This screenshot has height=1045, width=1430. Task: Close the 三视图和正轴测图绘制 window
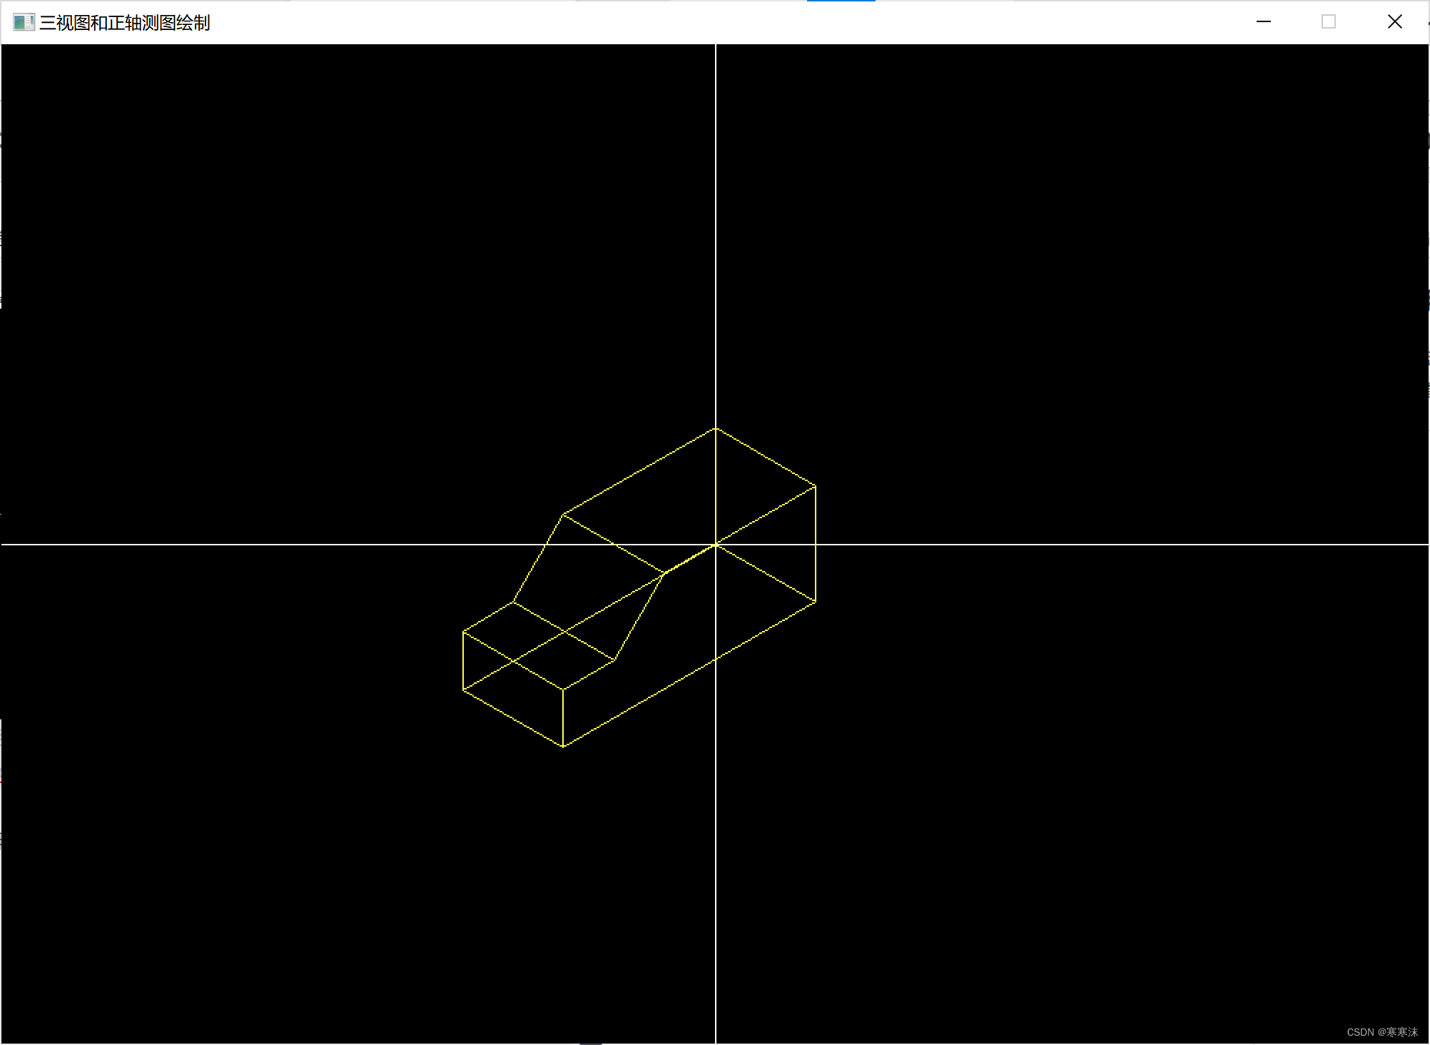[x=1394, y=22]
